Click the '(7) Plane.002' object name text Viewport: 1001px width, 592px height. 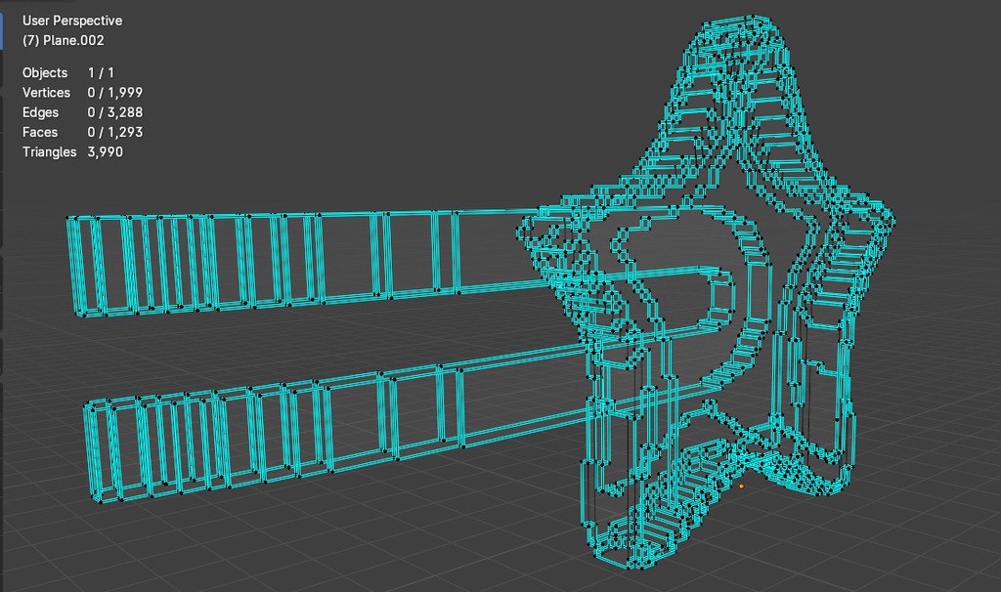coord(64,40)
